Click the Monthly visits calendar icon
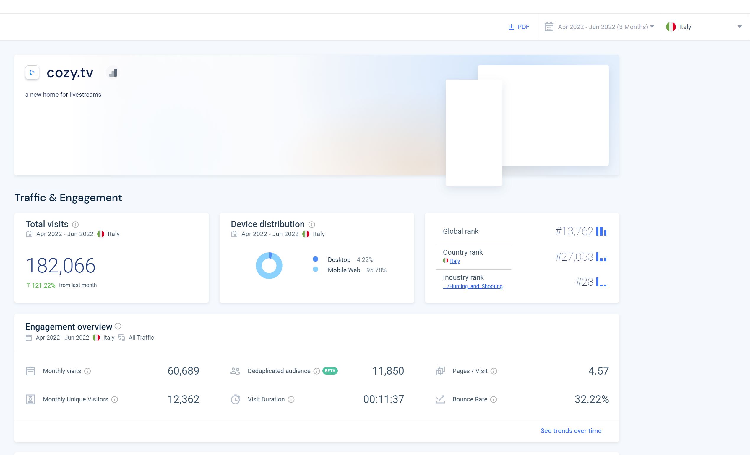The height and width of the screenshot is (455, 750). pos(30,371)
